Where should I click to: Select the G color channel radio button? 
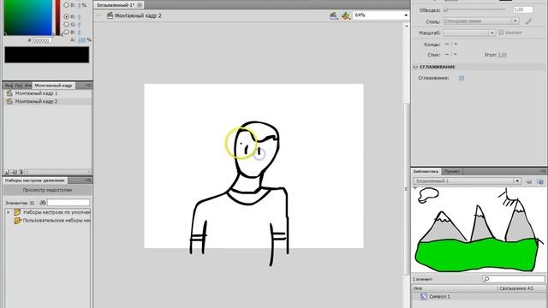[x=67, y=25]
